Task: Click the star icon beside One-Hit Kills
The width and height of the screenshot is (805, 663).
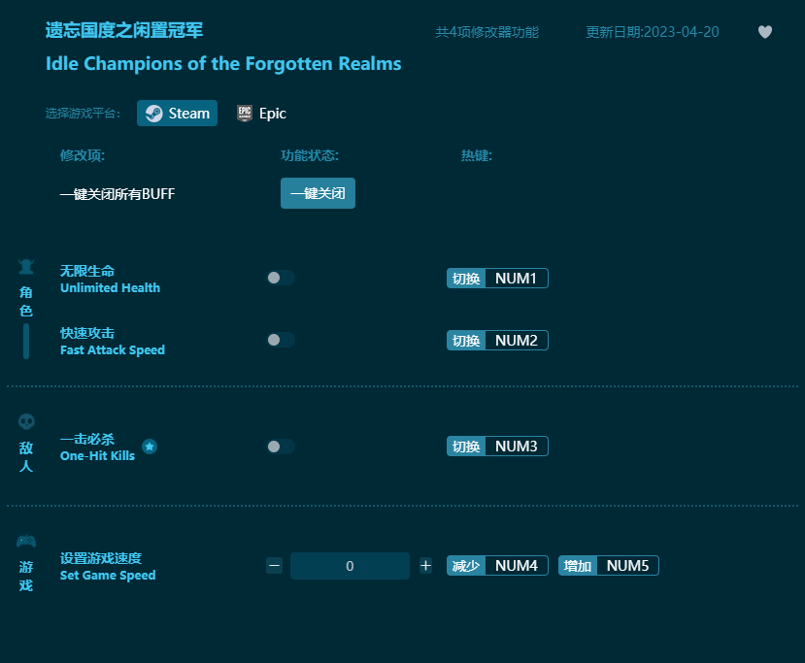Action: point(150,447)
